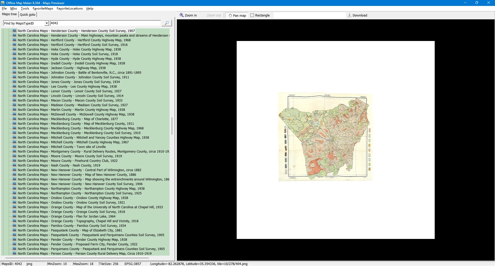The image size is (495, 266).
Task: Open the File menu
Action: point(4,9)
